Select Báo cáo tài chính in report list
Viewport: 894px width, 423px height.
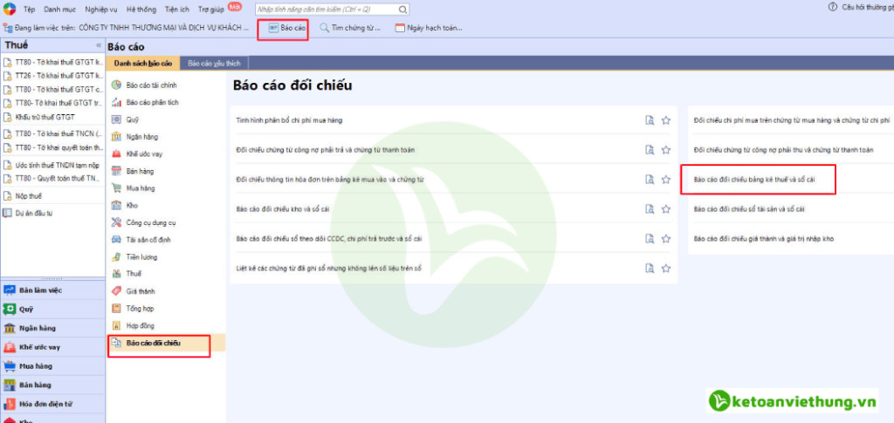(x=149, y=85)
